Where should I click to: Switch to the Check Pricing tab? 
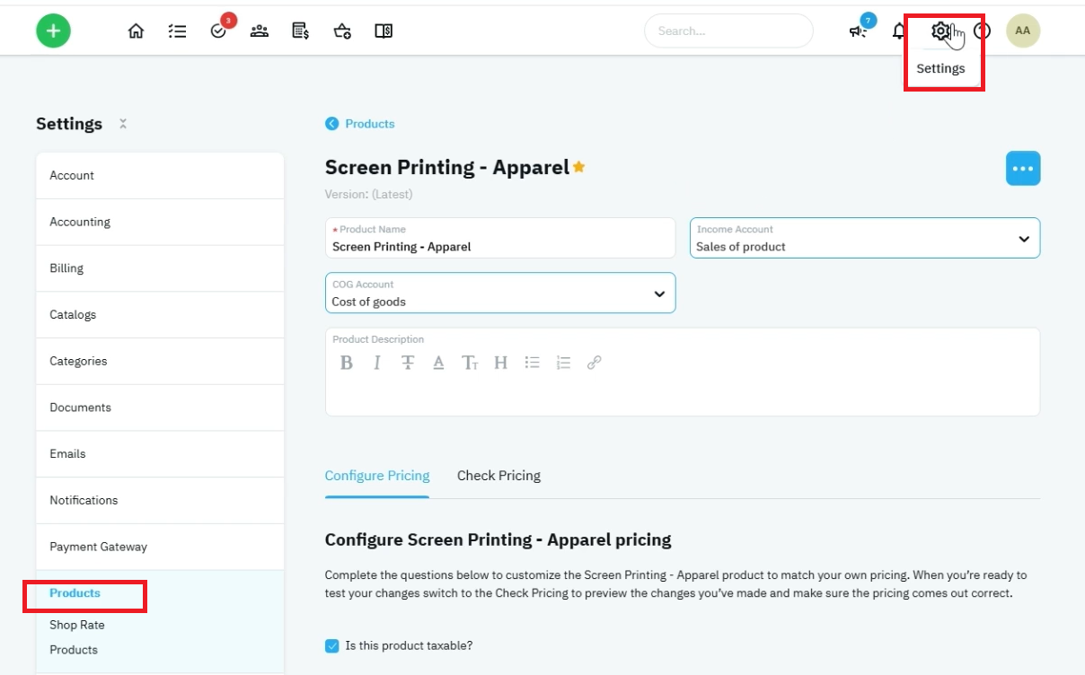coord(498,476)
